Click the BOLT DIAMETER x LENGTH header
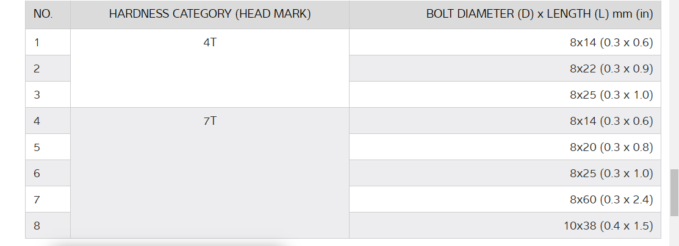The image size is (679, 246). (539, 15)
